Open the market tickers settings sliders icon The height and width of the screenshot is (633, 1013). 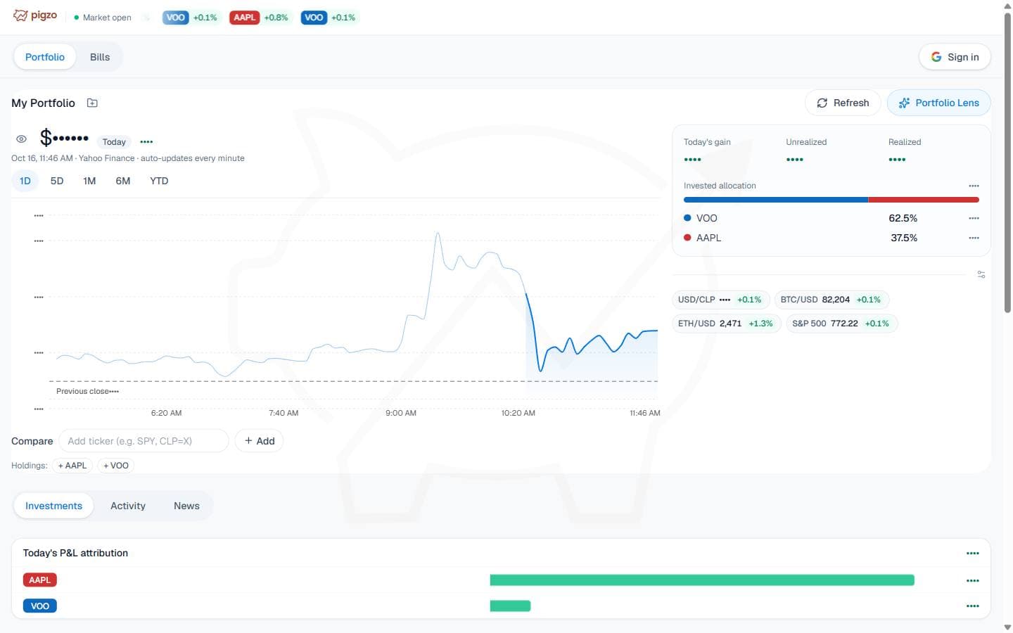click(x=981, y=274)
